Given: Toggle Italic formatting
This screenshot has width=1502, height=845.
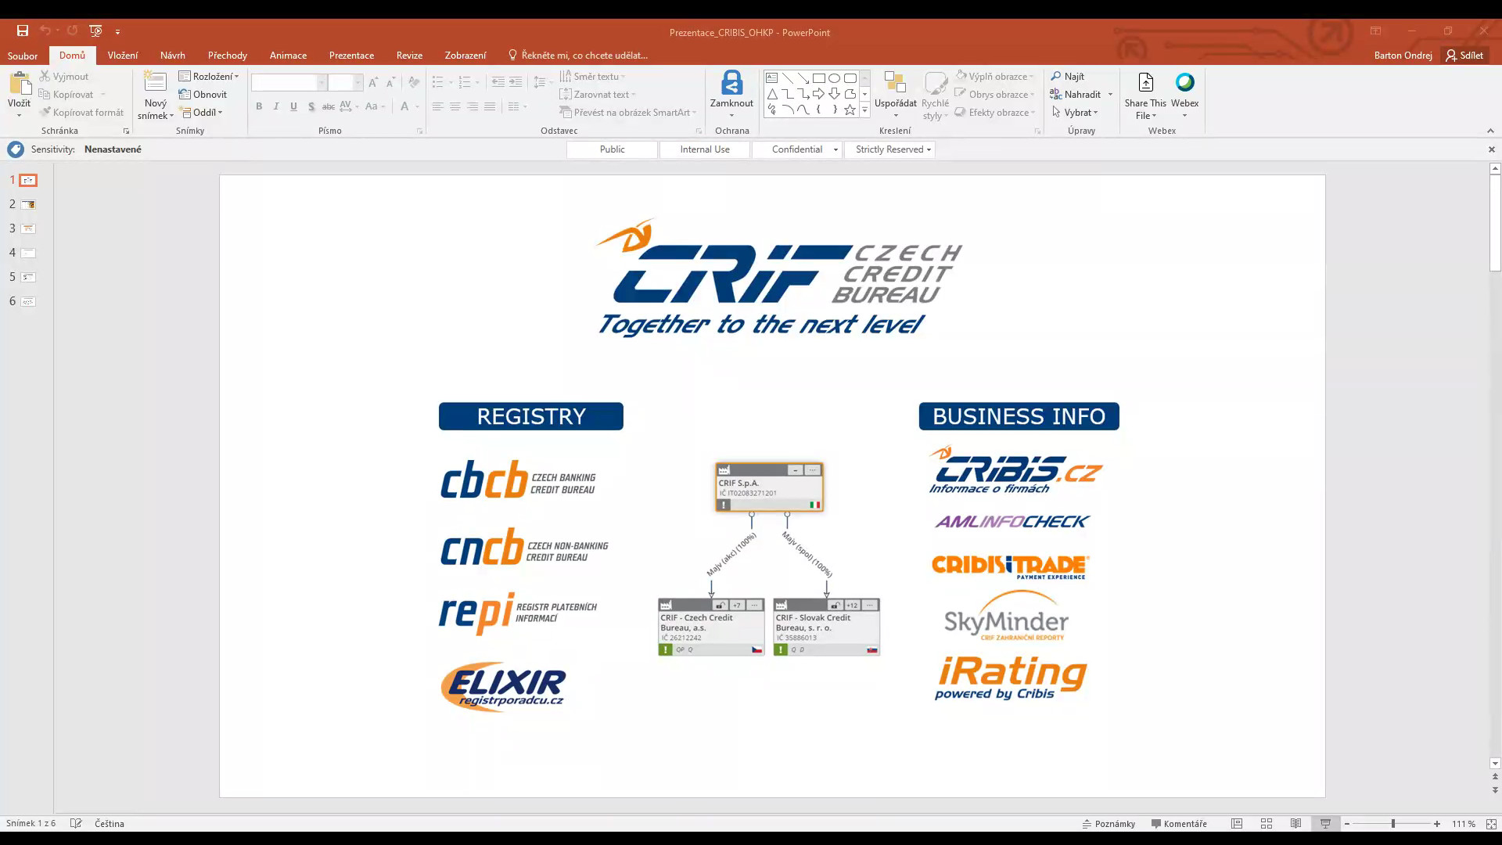Looking at the screenshot, I should (x=276, y=106).
